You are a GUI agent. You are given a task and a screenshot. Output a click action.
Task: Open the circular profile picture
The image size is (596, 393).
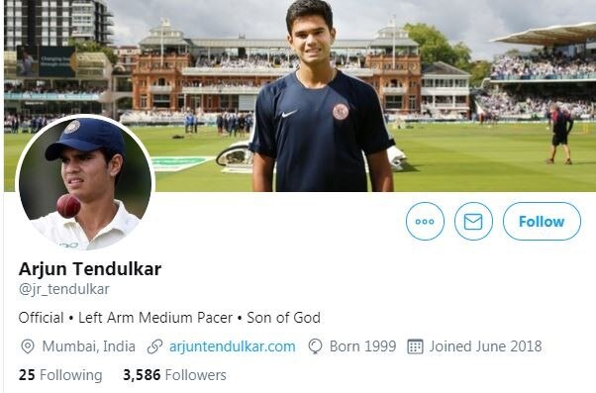(x=85, y=183)
